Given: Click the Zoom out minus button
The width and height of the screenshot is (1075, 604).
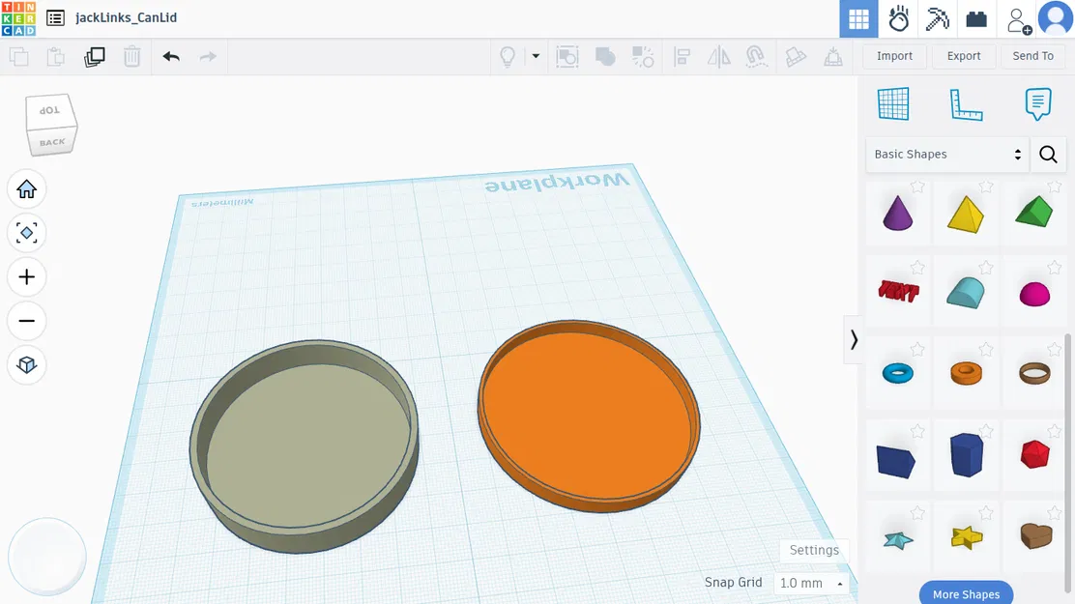Looking at the screenshot, I should click(27, 321).
